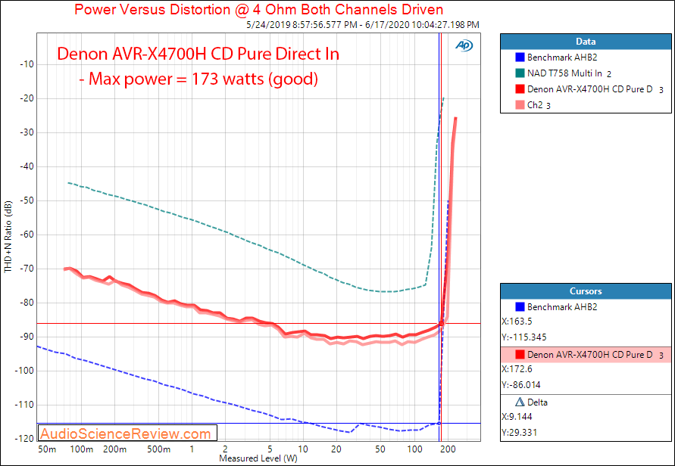
Task: Click the AudioScienceReview.com link box
Action: coord(127,433)
